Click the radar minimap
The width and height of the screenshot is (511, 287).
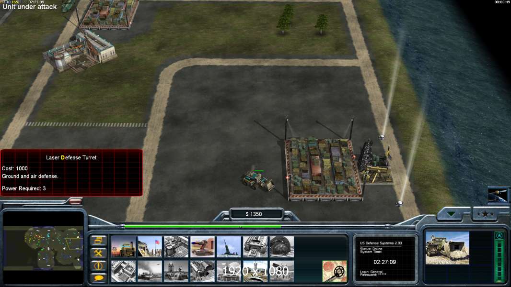pos(43,248)
